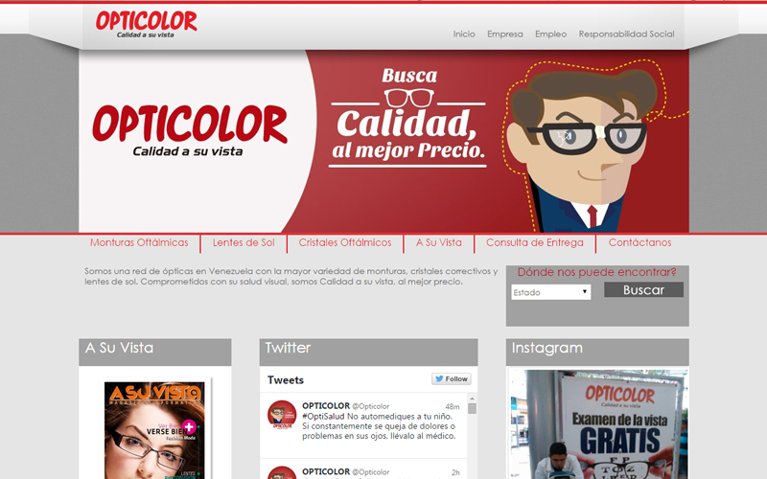Click the #OptiSalud hashtag in the tweet
The width and height of the screenshot is (767, 479).
(323, 417)
